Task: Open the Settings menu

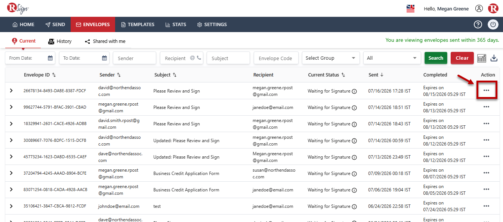Action: (x=212, y=25)
